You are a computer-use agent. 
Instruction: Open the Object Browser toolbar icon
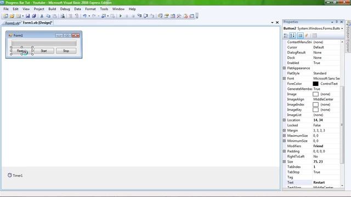tap(173, 16)
